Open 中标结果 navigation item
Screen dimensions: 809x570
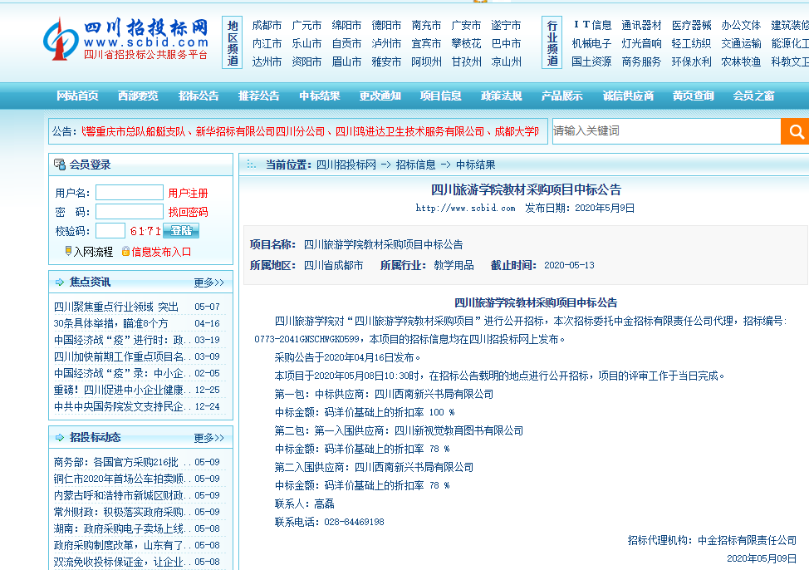[x=320, y=96]
